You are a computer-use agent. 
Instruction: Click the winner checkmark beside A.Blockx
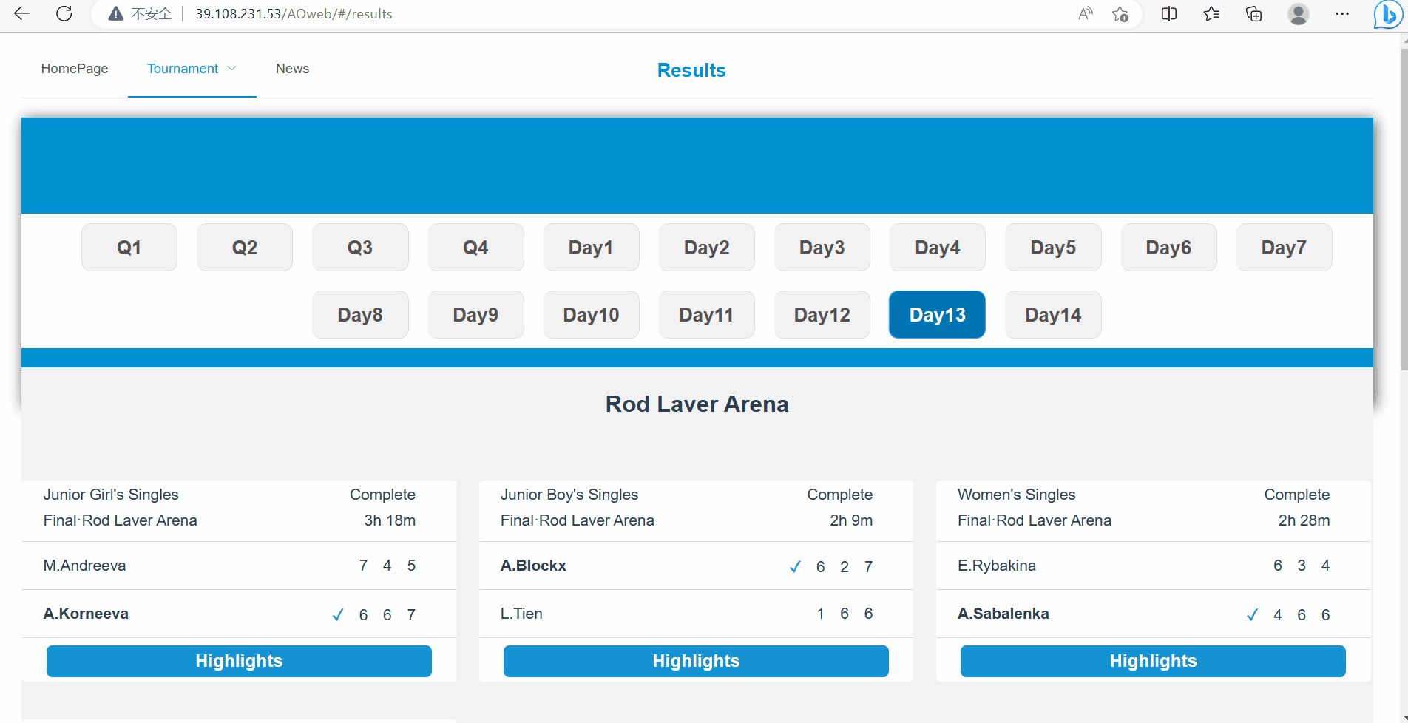click(795, 567)
